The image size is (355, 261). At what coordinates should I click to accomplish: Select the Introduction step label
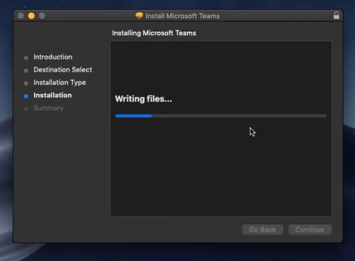pos(53,57)
